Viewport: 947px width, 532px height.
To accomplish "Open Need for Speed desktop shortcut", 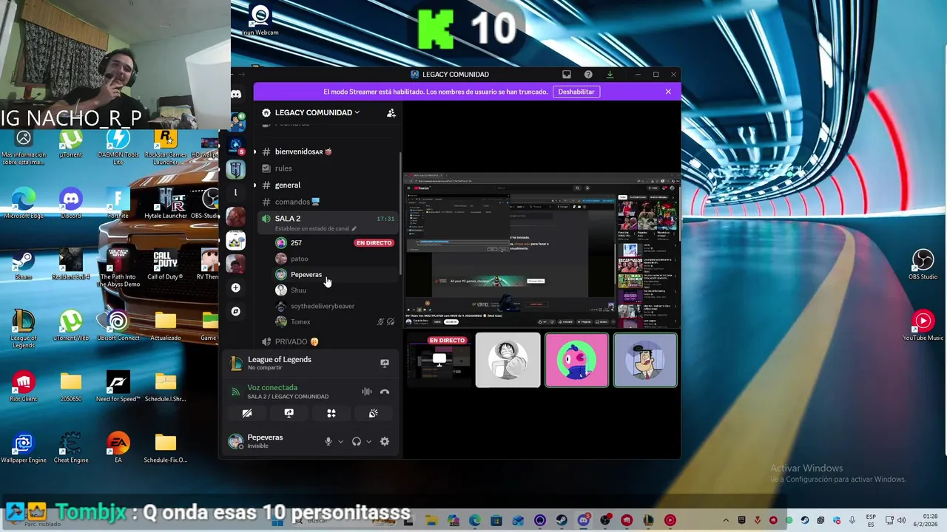I will [118, 386].
